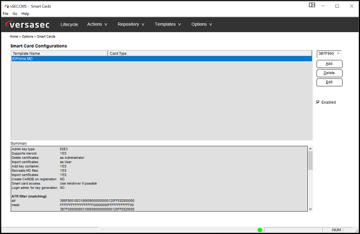Click the green status indicator dot

pyautogui.click(x=260, y=230)
